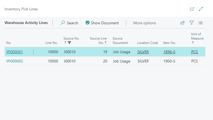Expand the page to full screen
The height and width of the screenshot is (120, 213).
tap(201, 9)
